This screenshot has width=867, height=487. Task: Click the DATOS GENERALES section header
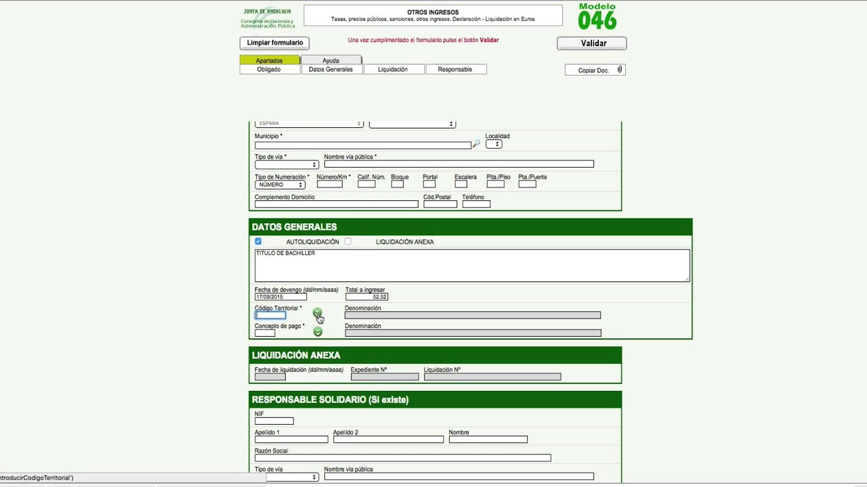(x=471, y=227)
